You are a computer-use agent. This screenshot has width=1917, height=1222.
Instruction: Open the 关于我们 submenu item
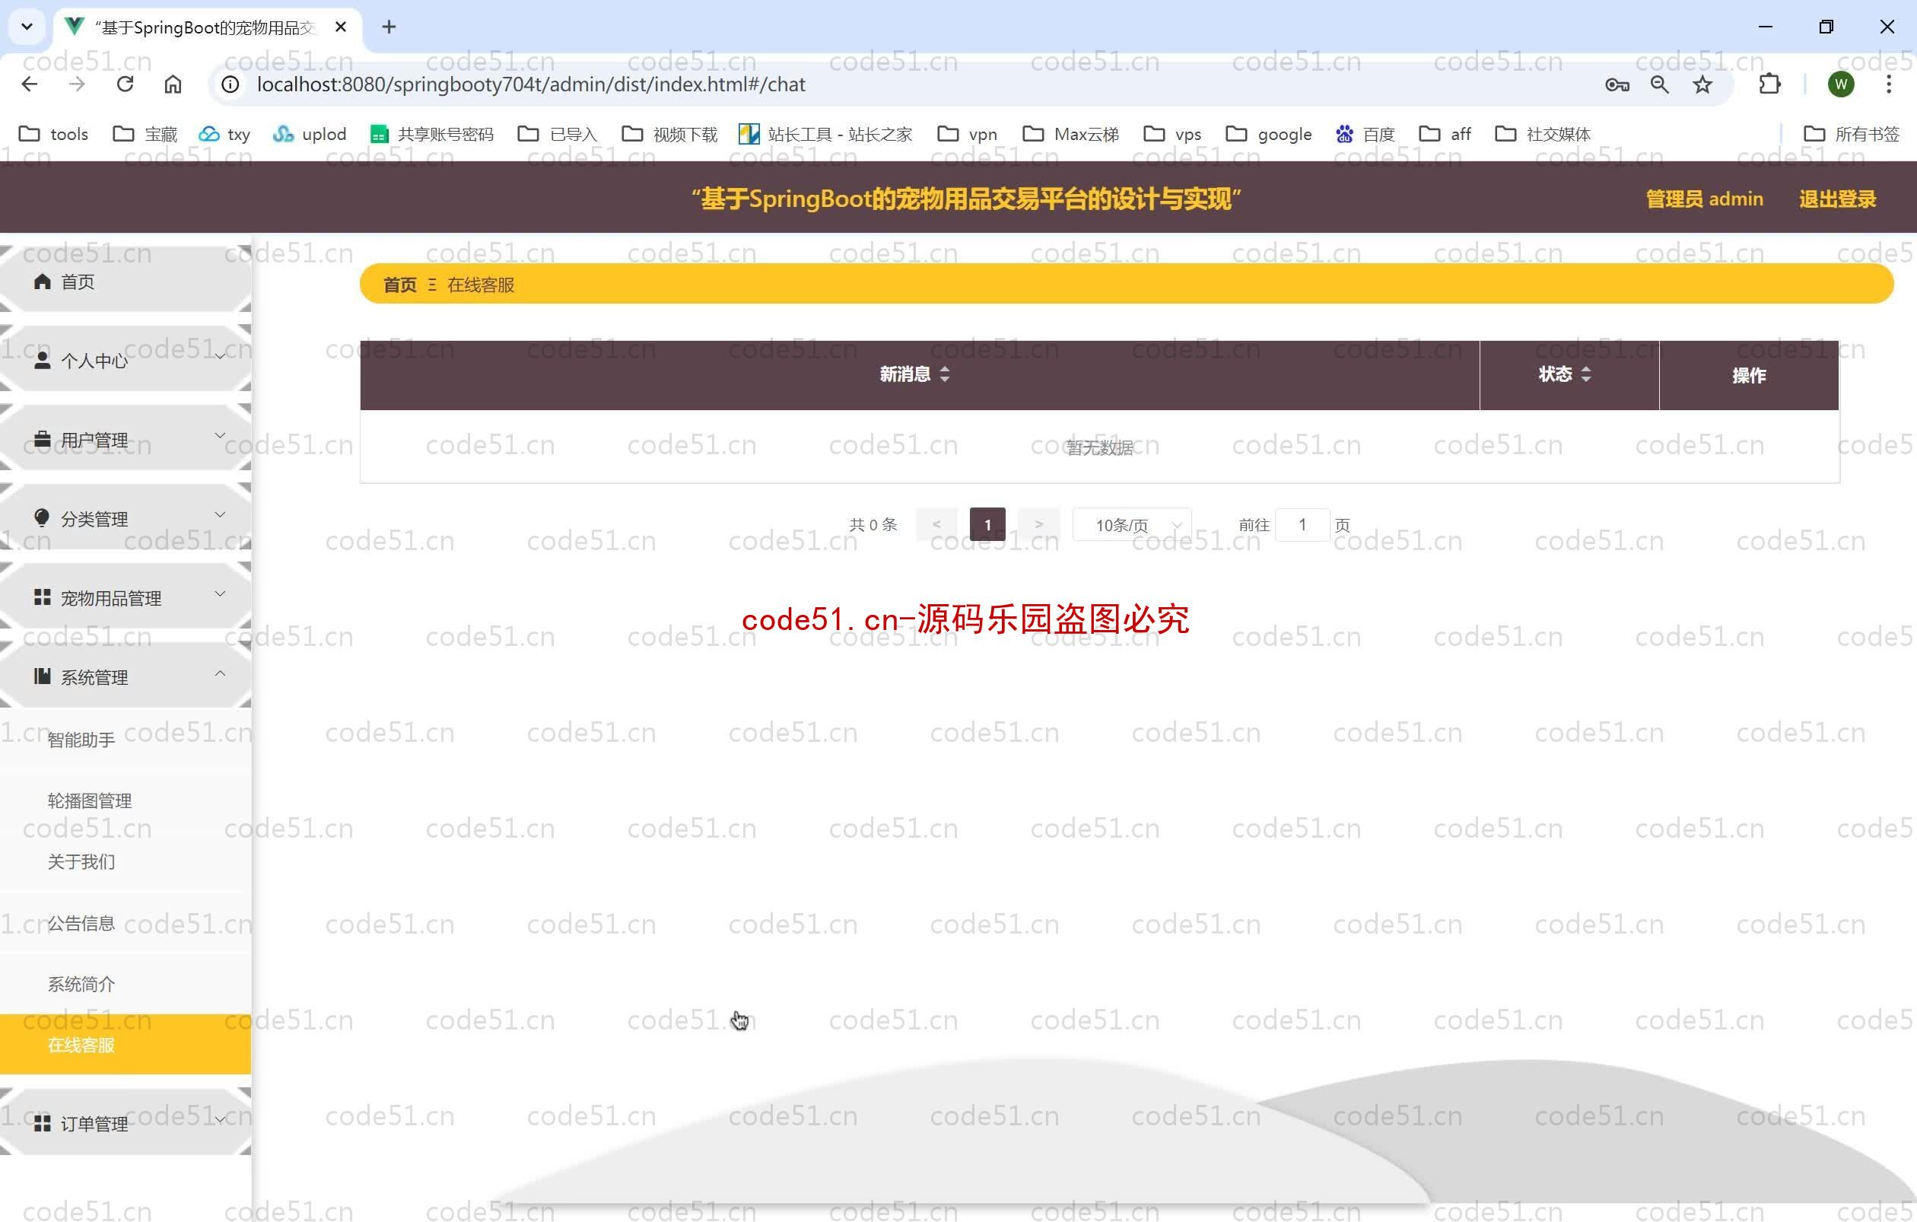pyautogui.click(x=126, y=861)
